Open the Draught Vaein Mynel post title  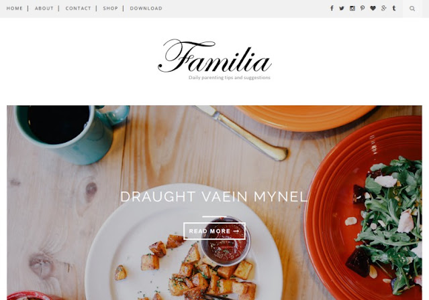pos(214,197)
